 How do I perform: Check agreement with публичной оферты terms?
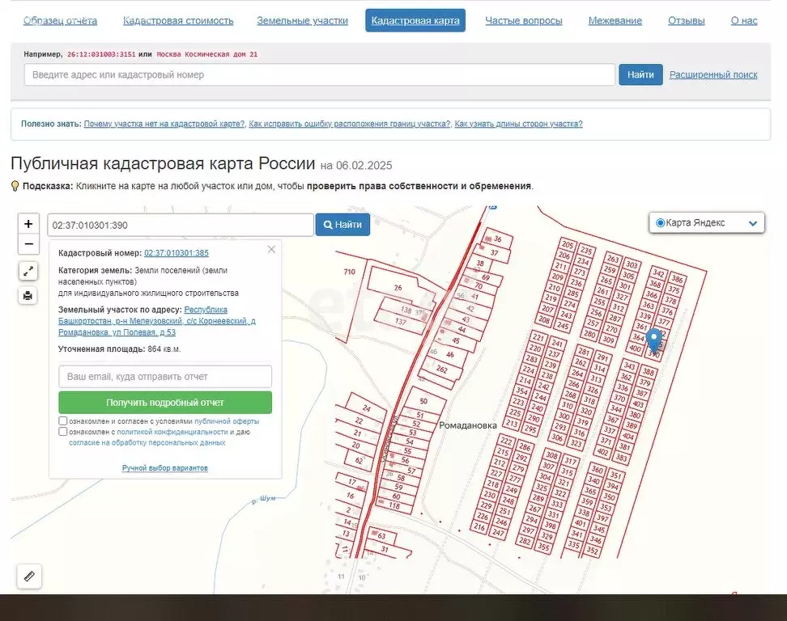click(x=62, y=421)
